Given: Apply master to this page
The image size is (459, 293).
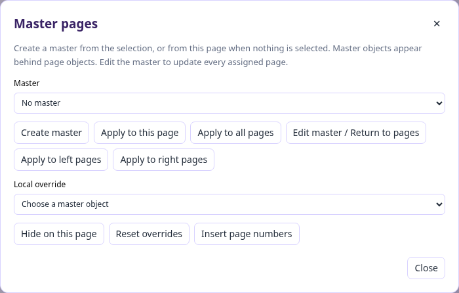Looking at the screenshot, I should point(140,133).
